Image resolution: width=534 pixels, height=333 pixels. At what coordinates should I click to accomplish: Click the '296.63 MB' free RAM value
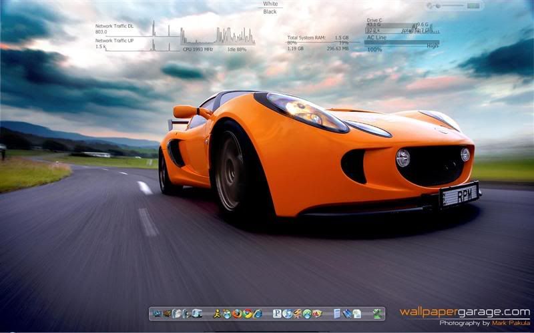click(338, 49)
